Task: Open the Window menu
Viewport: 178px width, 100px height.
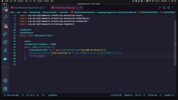Action: click(x=46, y=1)
